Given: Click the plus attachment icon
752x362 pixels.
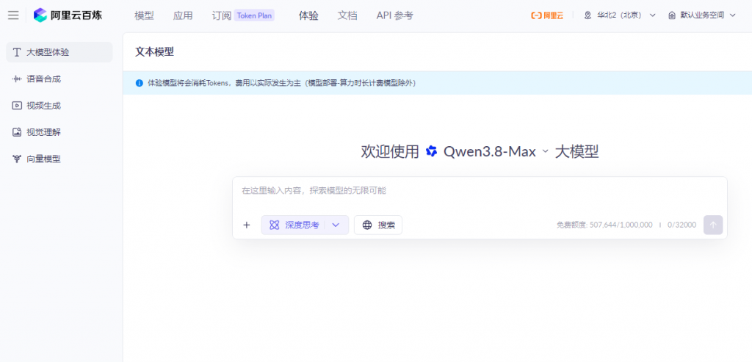Looking at the screenshot, I should point(247,225).
